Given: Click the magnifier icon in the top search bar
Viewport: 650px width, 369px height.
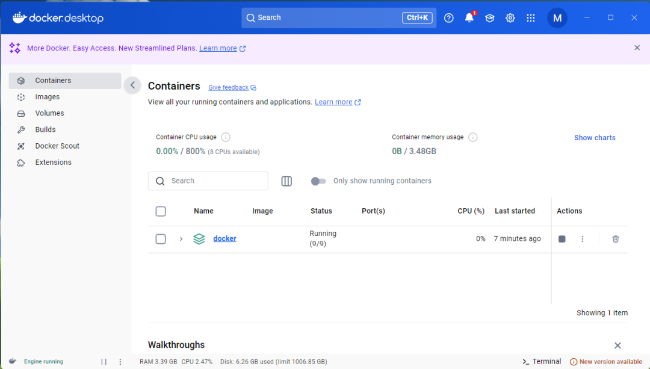Looking at the screenshot, I should (x=250, y=18).
